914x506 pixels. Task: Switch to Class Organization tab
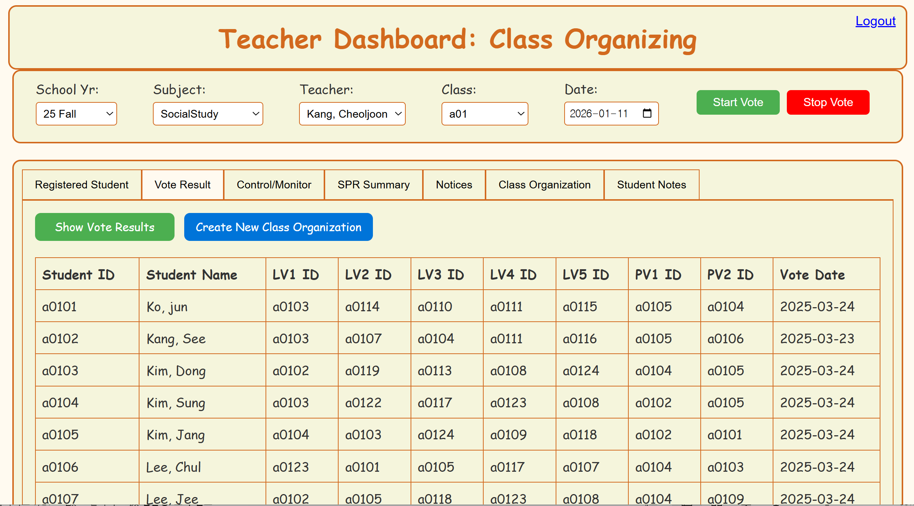(x=544, y=185)
